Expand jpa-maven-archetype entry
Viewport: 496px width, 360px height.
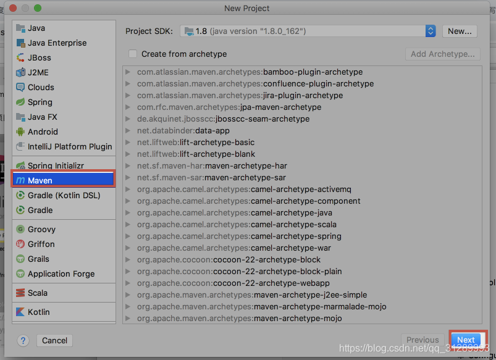[128, 107]
